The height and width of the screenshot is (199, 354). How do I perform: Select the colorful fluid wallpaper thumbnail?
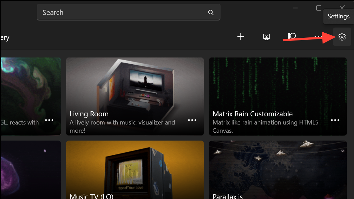(x=31, y=96)
